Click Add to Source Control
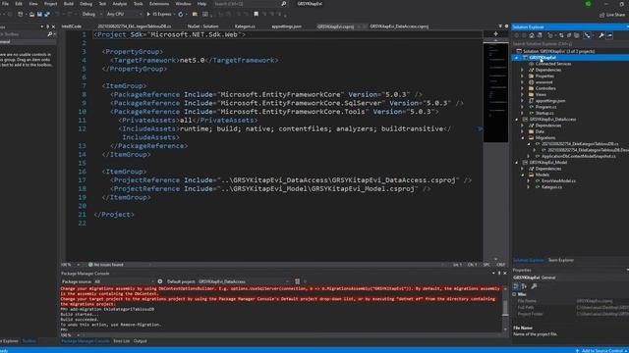629x353 pixels. 601,351
